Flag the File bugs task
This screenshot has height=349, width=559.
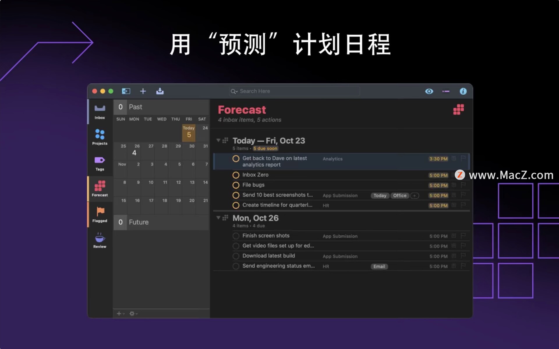pos(463,185)
